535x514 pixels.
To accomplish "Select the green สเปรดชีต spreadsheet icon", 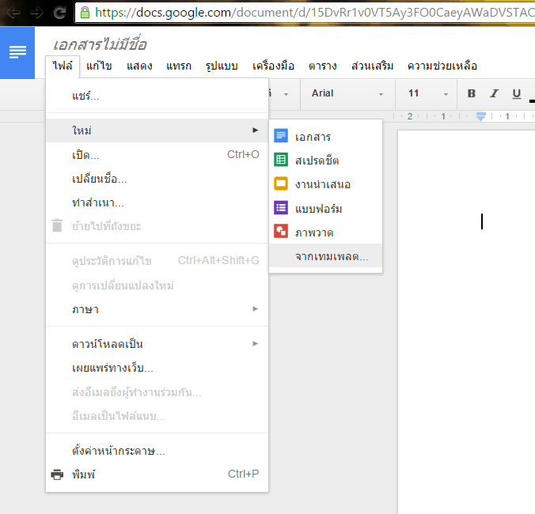I will (281, 160).
